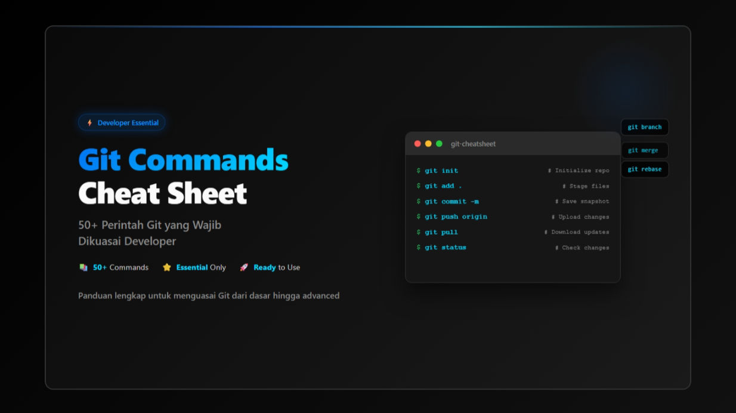Open the Developer Essential badge
The image size is (736, 413).
tap(122, 122)
